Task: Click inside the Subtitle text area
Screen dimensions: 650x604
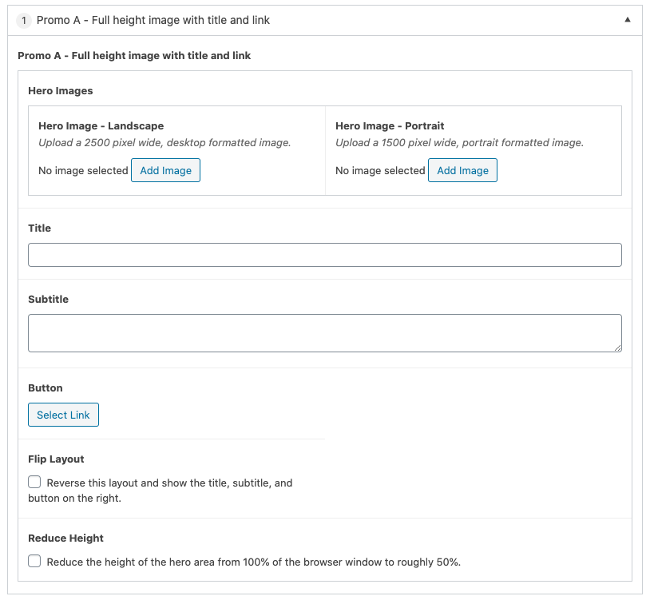Action: [x=324, y=332]
